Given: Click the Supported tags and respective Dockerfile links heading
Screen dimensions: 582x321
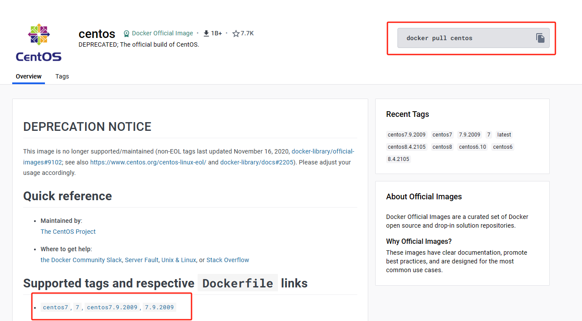Looking at the screenshot, I should 165,283.
